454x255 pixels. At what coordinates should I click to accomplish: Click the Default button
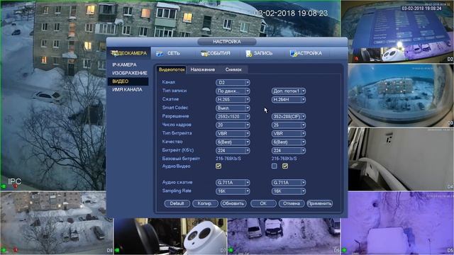[177, 203]
